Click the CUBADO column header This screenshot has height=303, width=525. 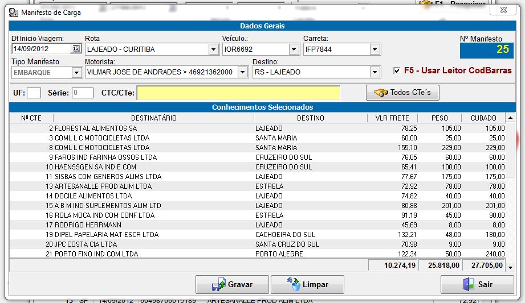pos(483,118)
